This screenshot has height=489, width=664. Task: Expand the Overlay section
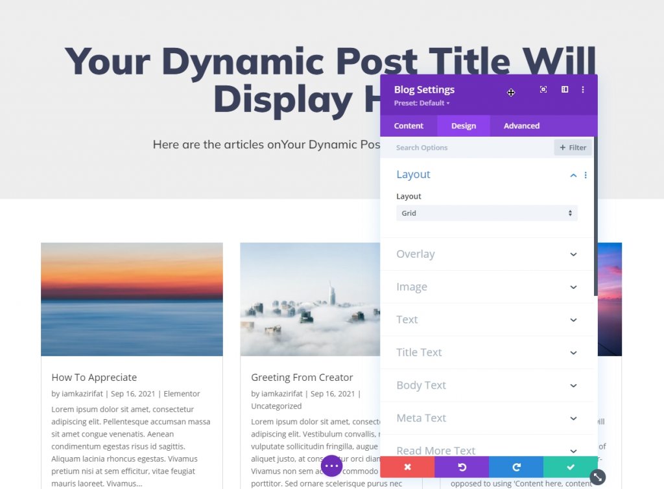click(x=487, y=255)
